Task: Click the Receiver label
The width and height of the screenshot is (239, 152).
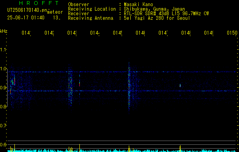Action: pyautogui.click(x=79, y=14)
